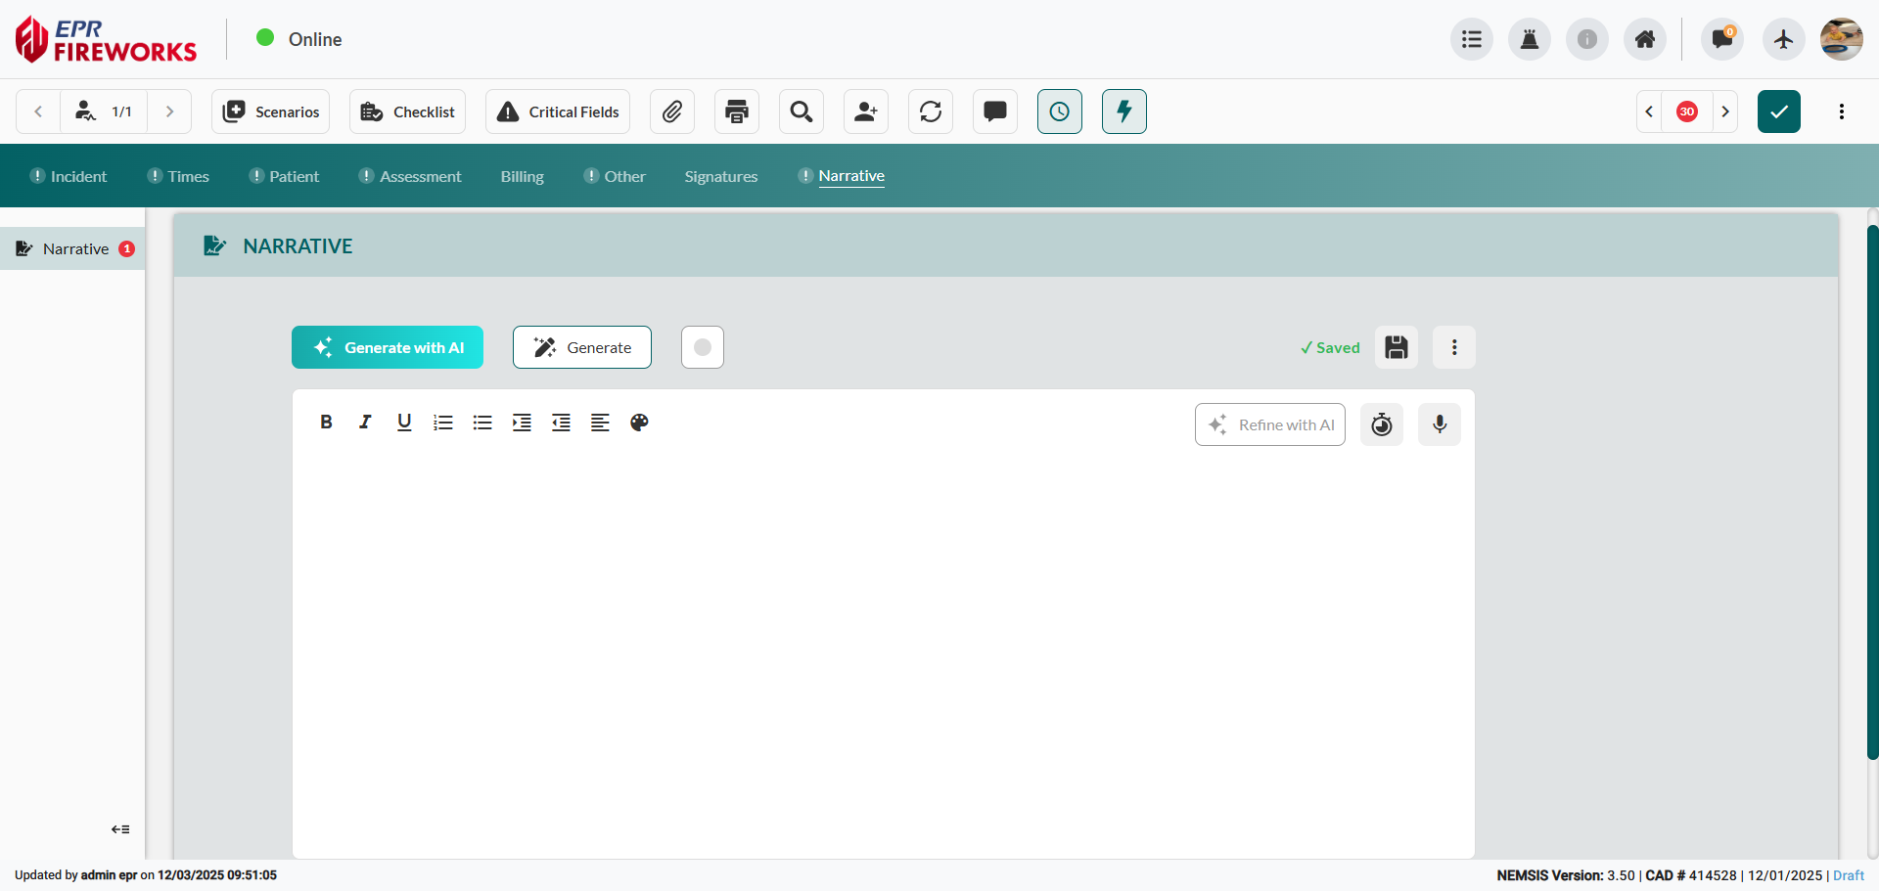Open top-right vertical ellipsis menu
The image size is (1879, 891).
point(1842,111)
